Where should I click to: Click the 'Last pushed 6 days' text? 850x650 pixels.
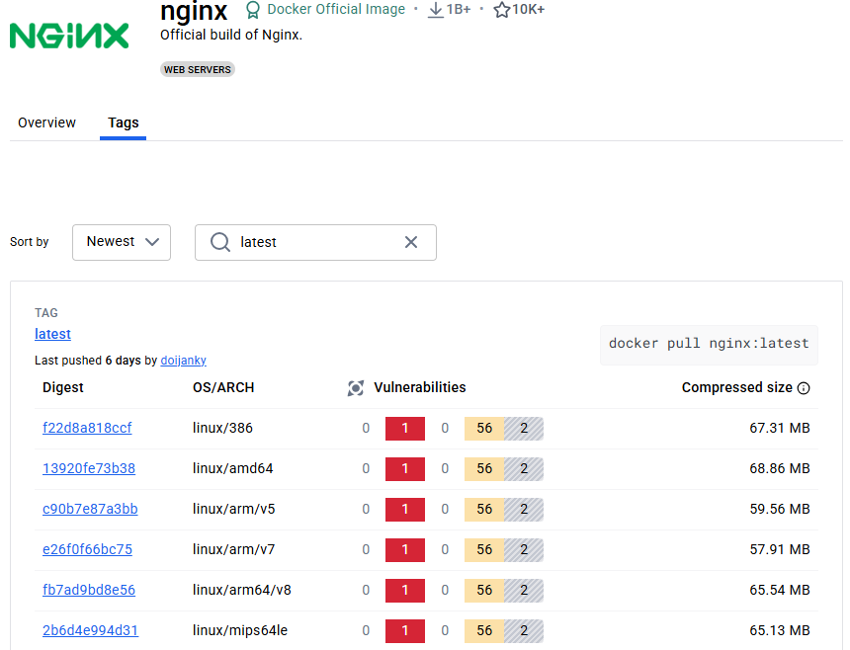pyautogui.click(x=87, y=361)
